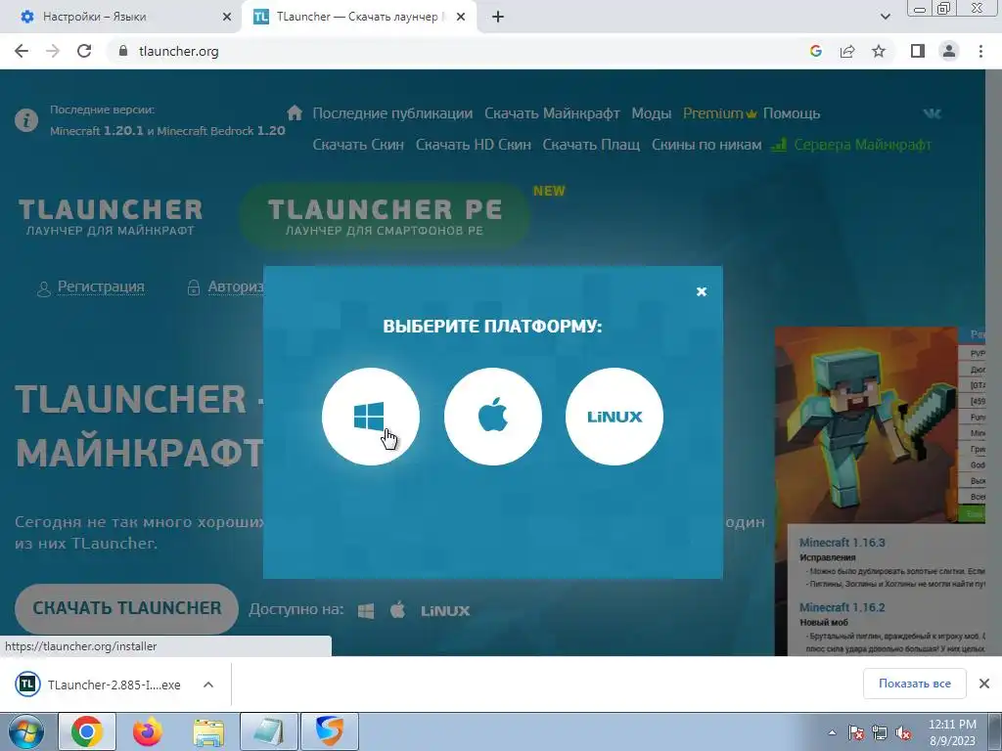Reload the tlauncher.org page

point(84,51)
